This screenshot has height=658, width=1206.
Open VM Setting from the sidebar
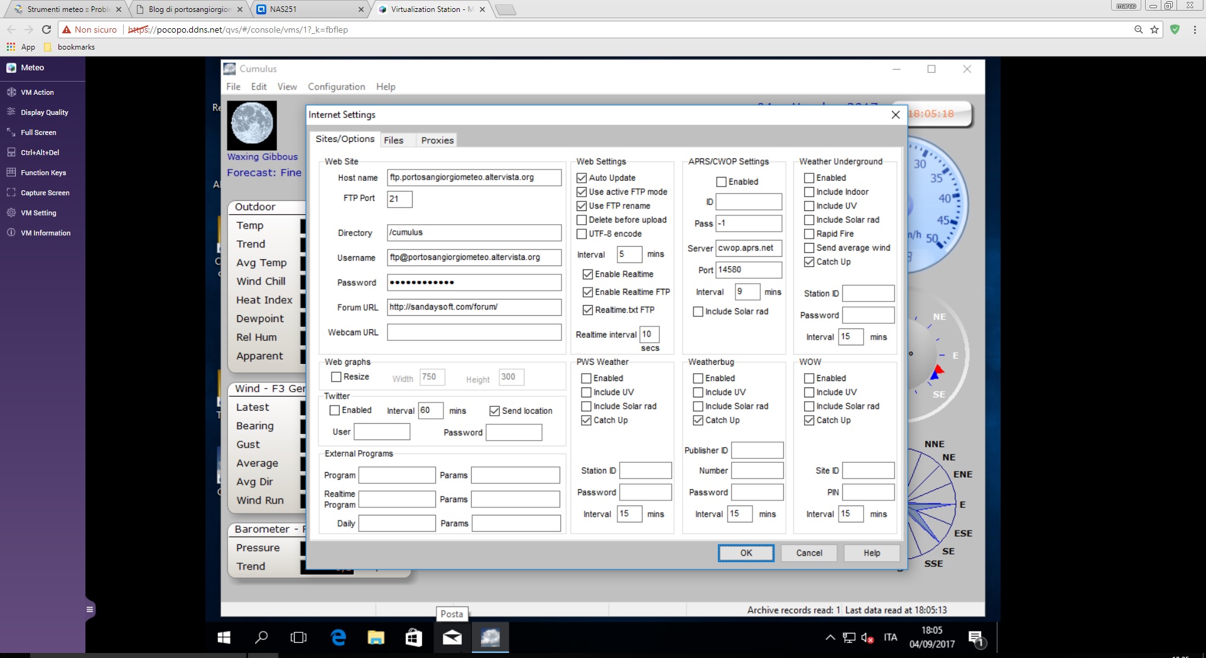(38, 213)
